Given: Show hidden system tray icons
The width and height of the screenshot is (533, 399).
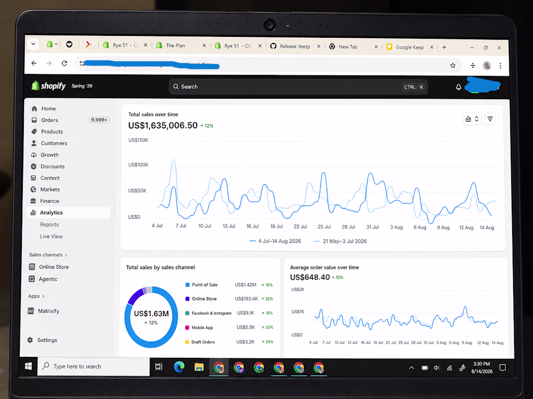Looking at the screenshot, I should [x=411, y=368].
